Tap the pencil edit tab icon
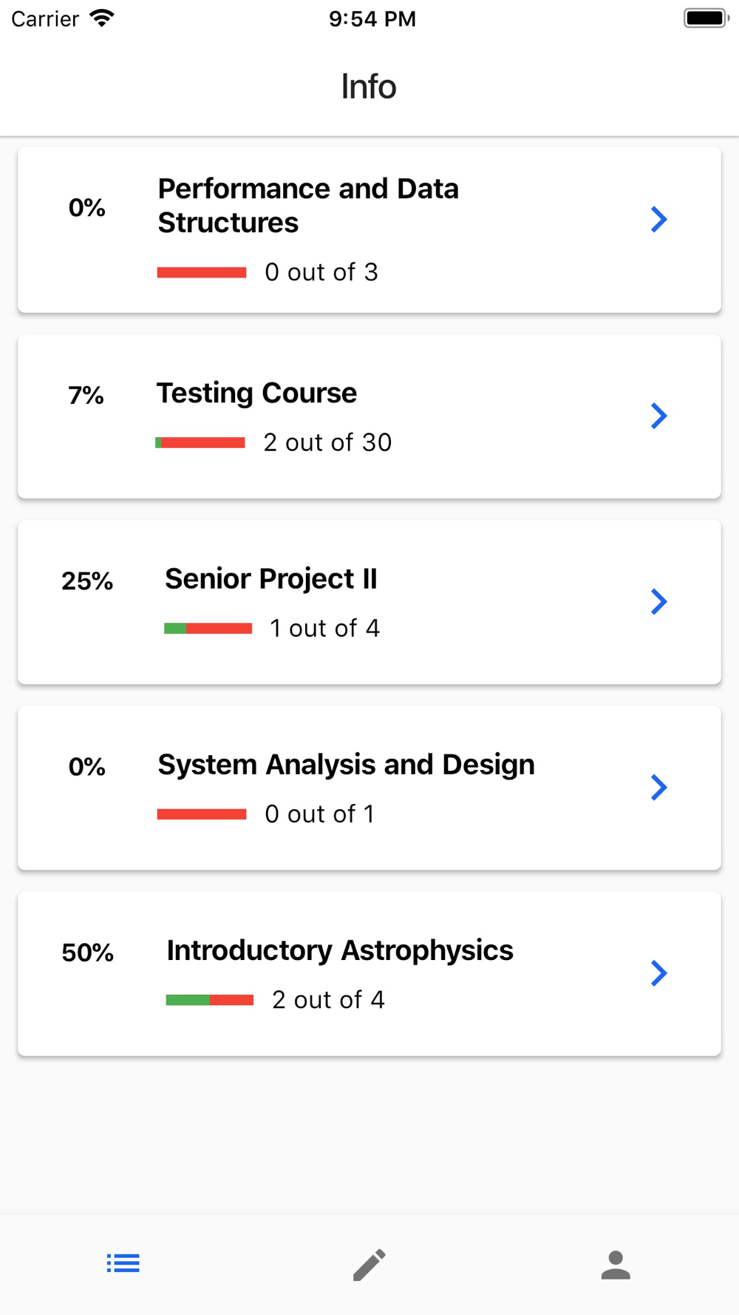Image resolution: width=739 pixels, height=1315 pixels. [x=369, y=1265]
